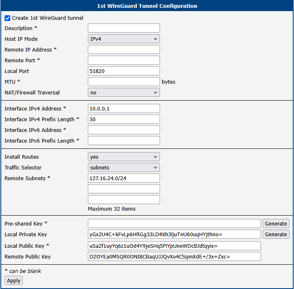Uncheck Create 1st WireGuard tunnel checkbox
This screenshot has height=289, width=294.
pyautogui.click(x=7, y=18)
